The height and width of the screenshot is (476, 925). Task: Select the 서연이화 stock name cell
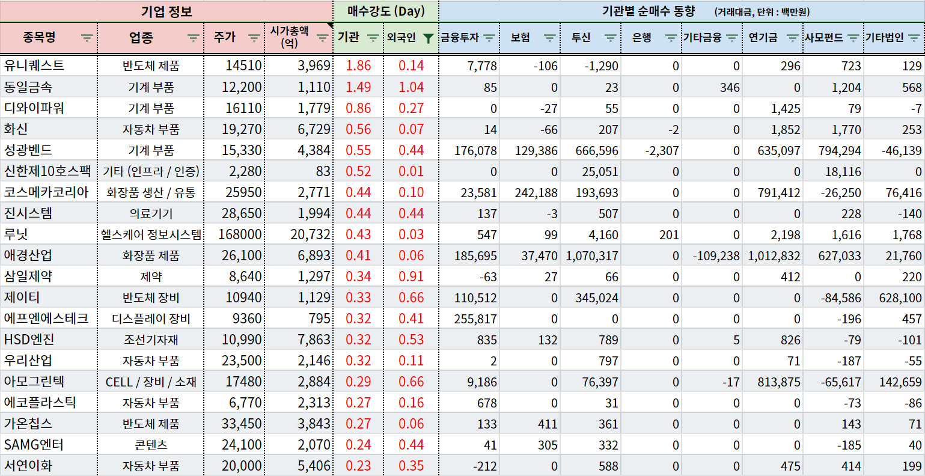[x=49, y=465]
